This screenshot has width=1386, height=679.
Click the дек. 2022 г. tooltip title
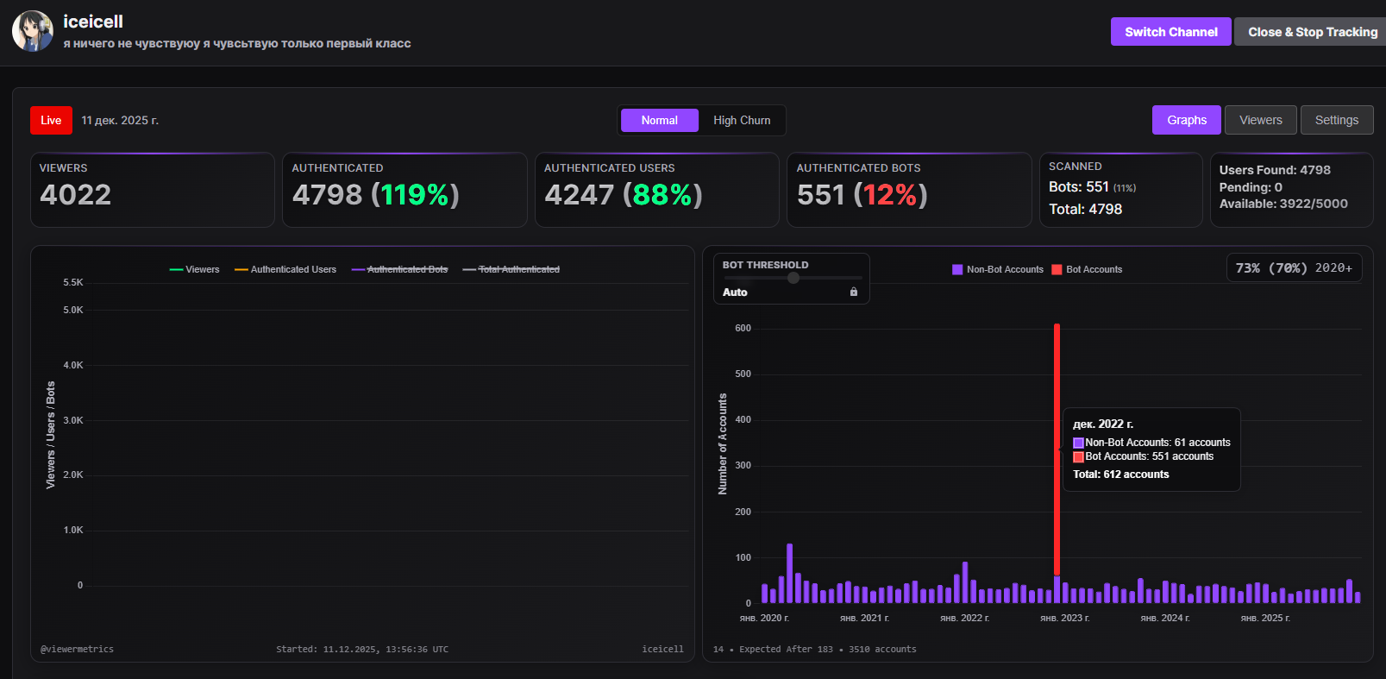pyautogui.click(x=1103, y=424)
